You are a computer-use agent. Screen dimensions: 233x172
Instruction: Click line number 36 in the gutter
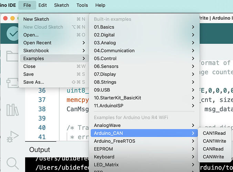[42, 90]
